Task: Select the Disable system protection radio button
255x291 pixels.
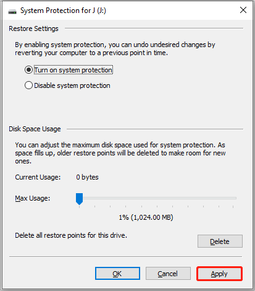Action: [x=28, y=85]
